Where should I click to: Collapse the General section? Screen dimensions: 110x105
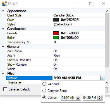(x=3, y=47)
